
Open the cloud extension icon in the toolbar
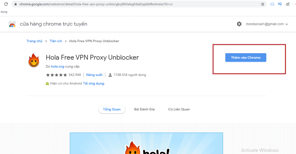[272, 4]
